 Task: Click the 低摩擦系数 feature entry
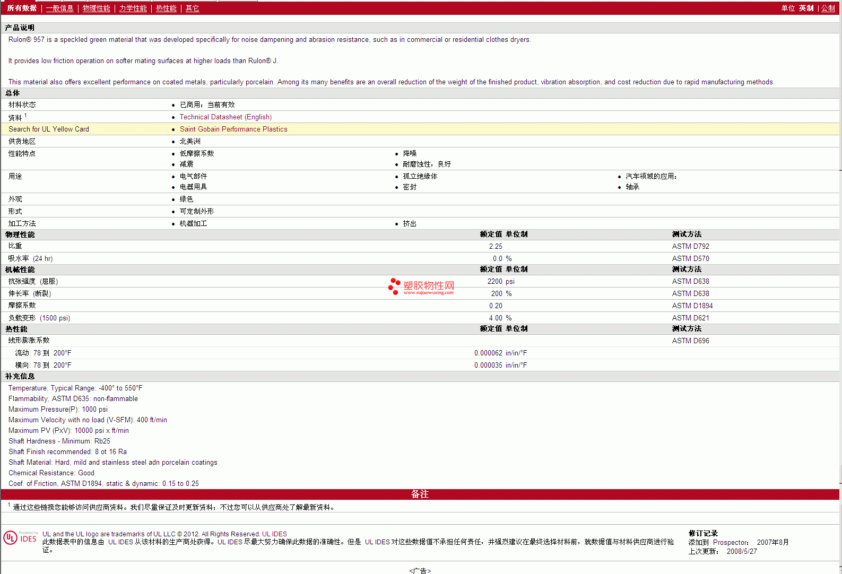tap(197, 154)
